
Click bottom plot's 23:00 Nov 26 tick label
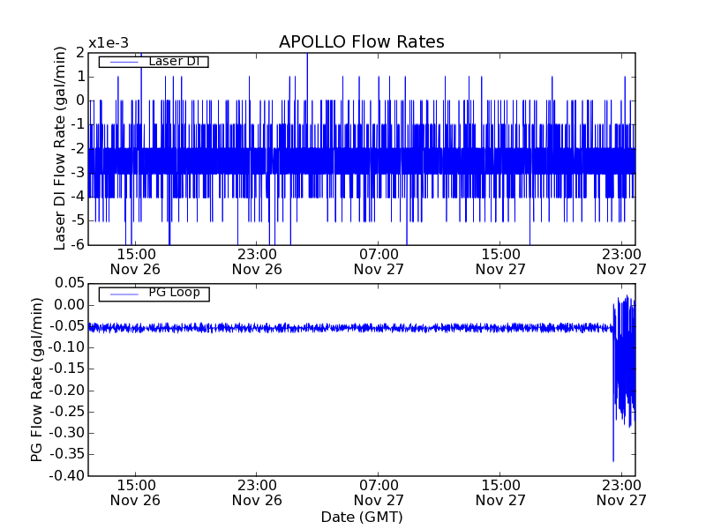pyautogui.click(x=257, y=492)
